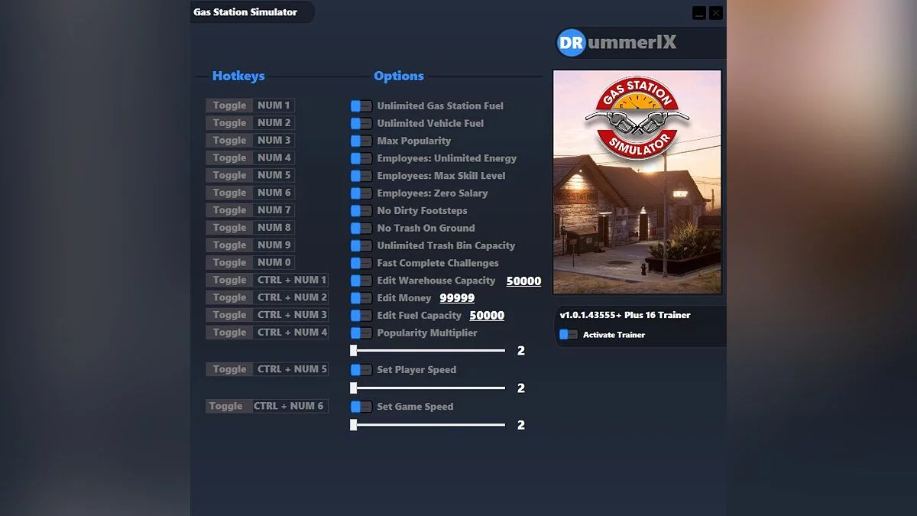Edit the Fuel Capacity value 50000
The width and height of the screenshot is (917, 516).
[487, 315]
